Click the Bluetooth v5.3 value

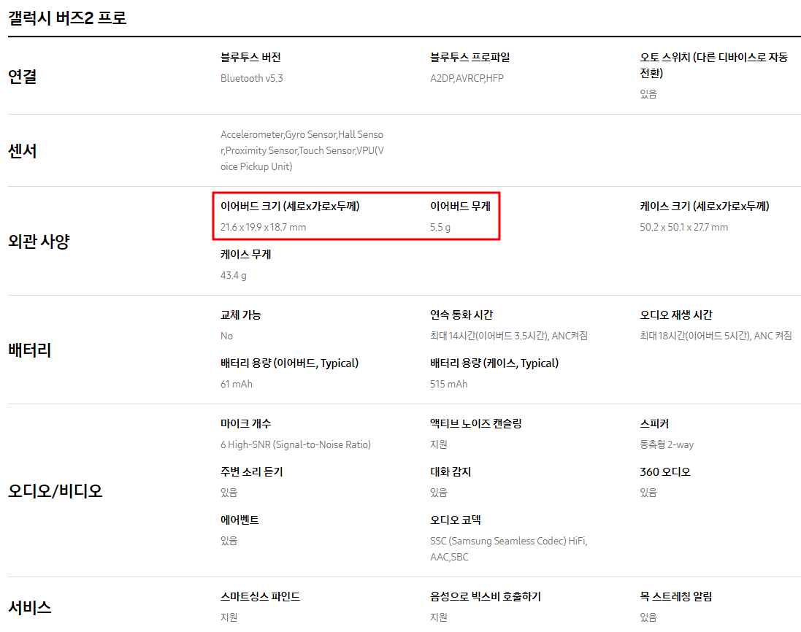tap(252, 78)
